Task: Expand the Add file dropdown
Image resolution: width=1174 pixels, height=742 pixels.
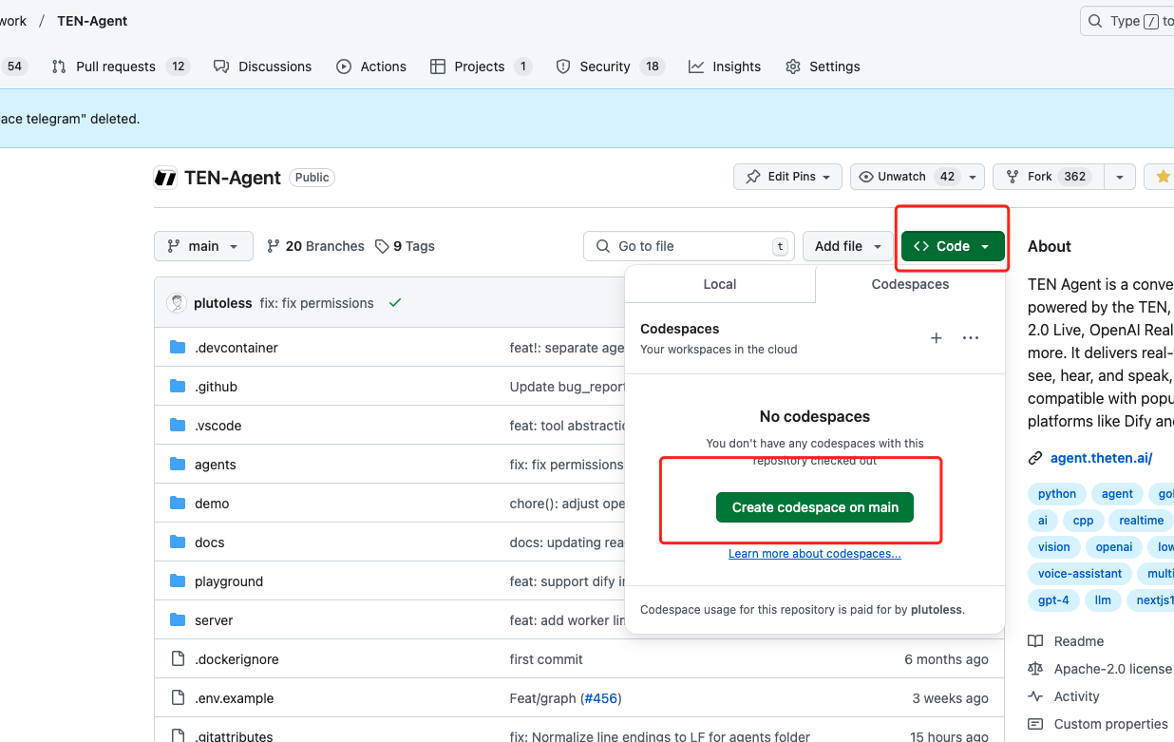Action: [x=848, y=246]
